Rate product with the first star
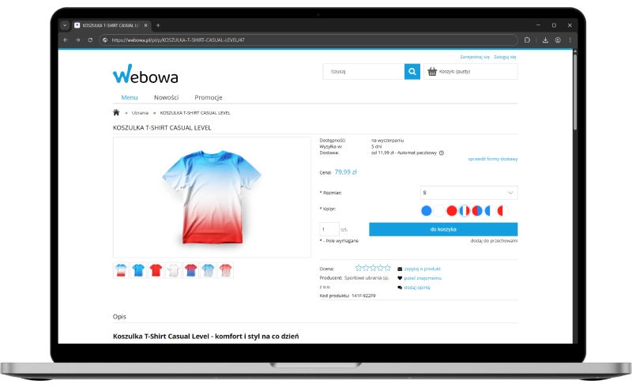 [359, 268]
